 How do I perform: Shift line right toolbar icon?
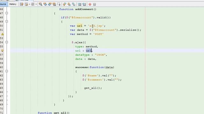(84, 4)
